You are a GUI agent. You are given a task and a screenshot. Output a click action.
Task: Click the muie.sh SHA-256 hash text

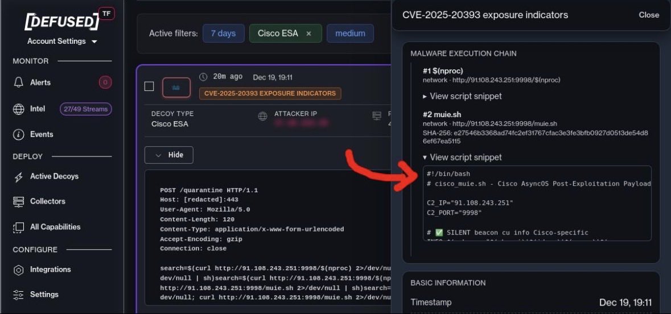pyautogui.click(x=536, y=137)
